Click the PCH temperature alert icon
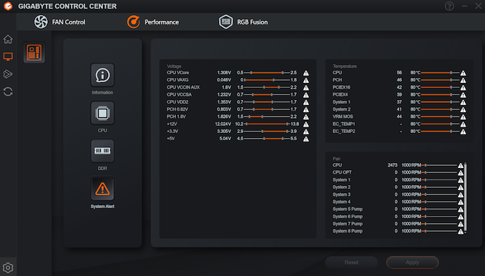Viewport: 485px width, 276px height. 463,80
